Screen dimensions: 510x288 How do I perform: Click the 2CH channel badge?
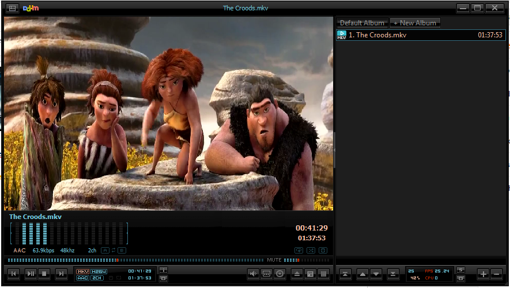pyautogui.click(x=97, y=278)
